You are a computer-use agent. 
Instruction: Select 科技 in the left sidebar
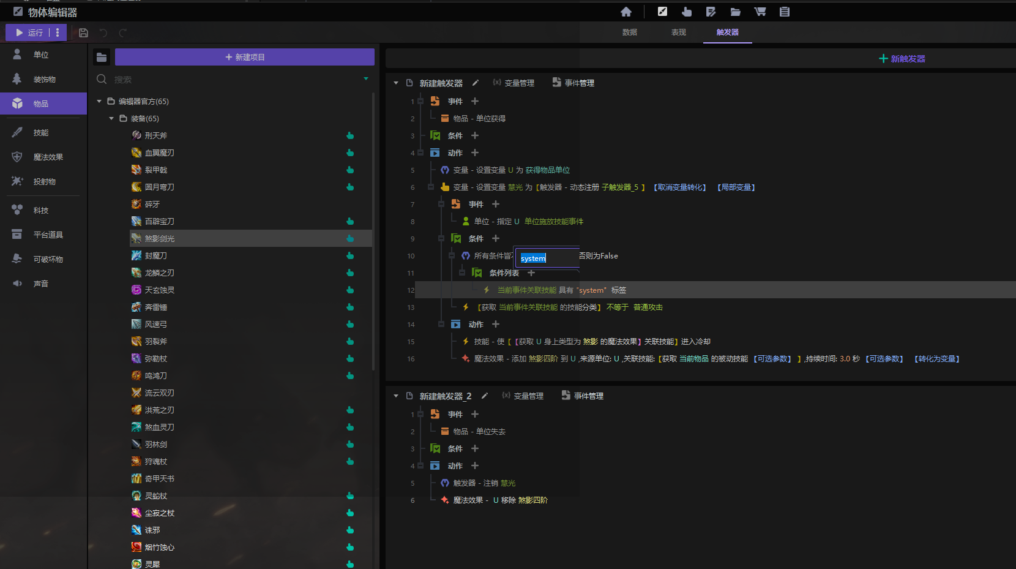[43, 210]
